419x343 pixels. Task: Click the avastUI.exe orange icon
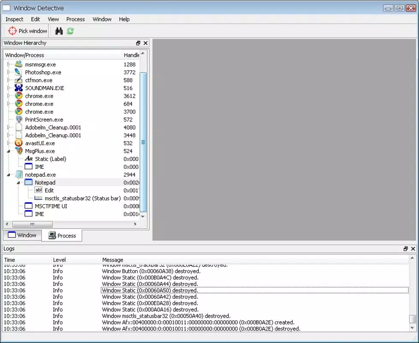[18, 143]
